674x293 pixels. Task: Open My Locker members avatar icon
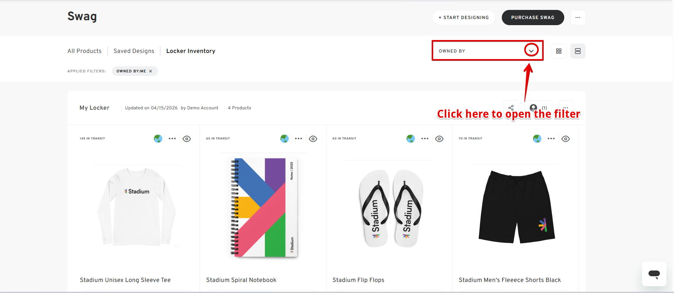[533, 107]
